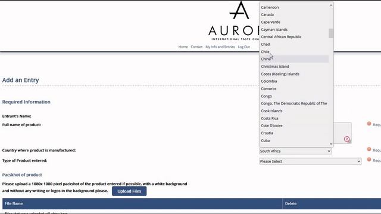The height and width of the screenshot is (214, 381).
Task: Choose Cayman Islands option
Action: [x=294, y=29]
